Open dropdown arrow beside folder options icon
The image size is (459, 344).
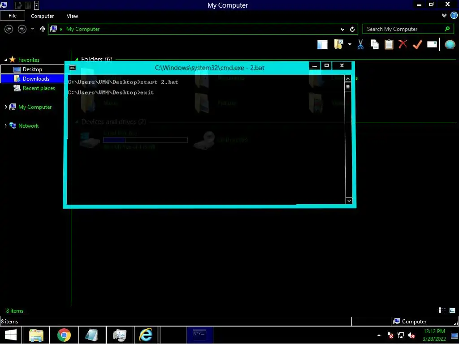click(x=350, y=44)
